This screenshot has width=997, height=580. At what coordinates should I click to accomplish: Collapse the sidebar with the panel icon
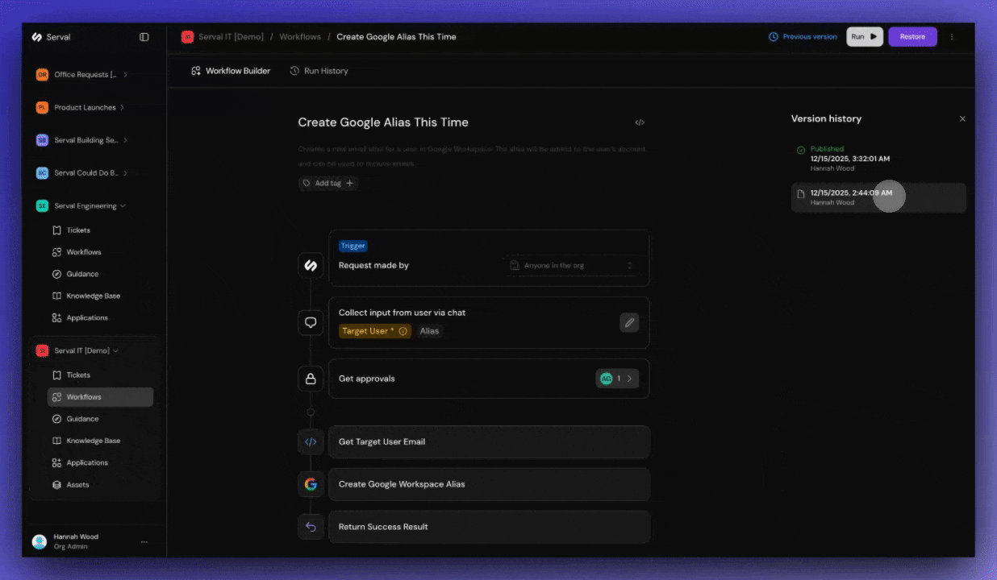(144, 36)
